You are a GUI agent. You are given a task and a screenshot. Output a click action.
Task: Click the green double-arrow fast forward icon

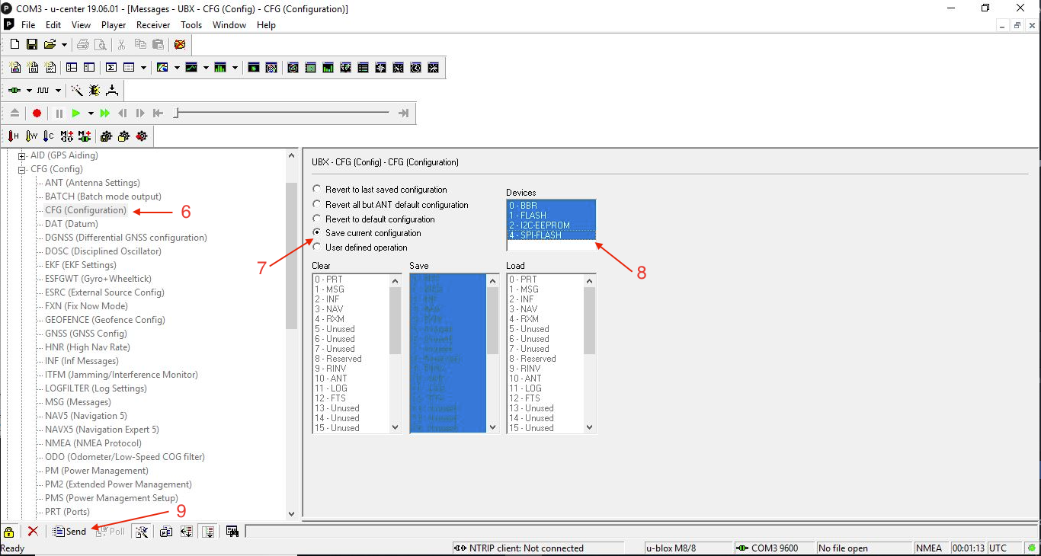point(105,113)
